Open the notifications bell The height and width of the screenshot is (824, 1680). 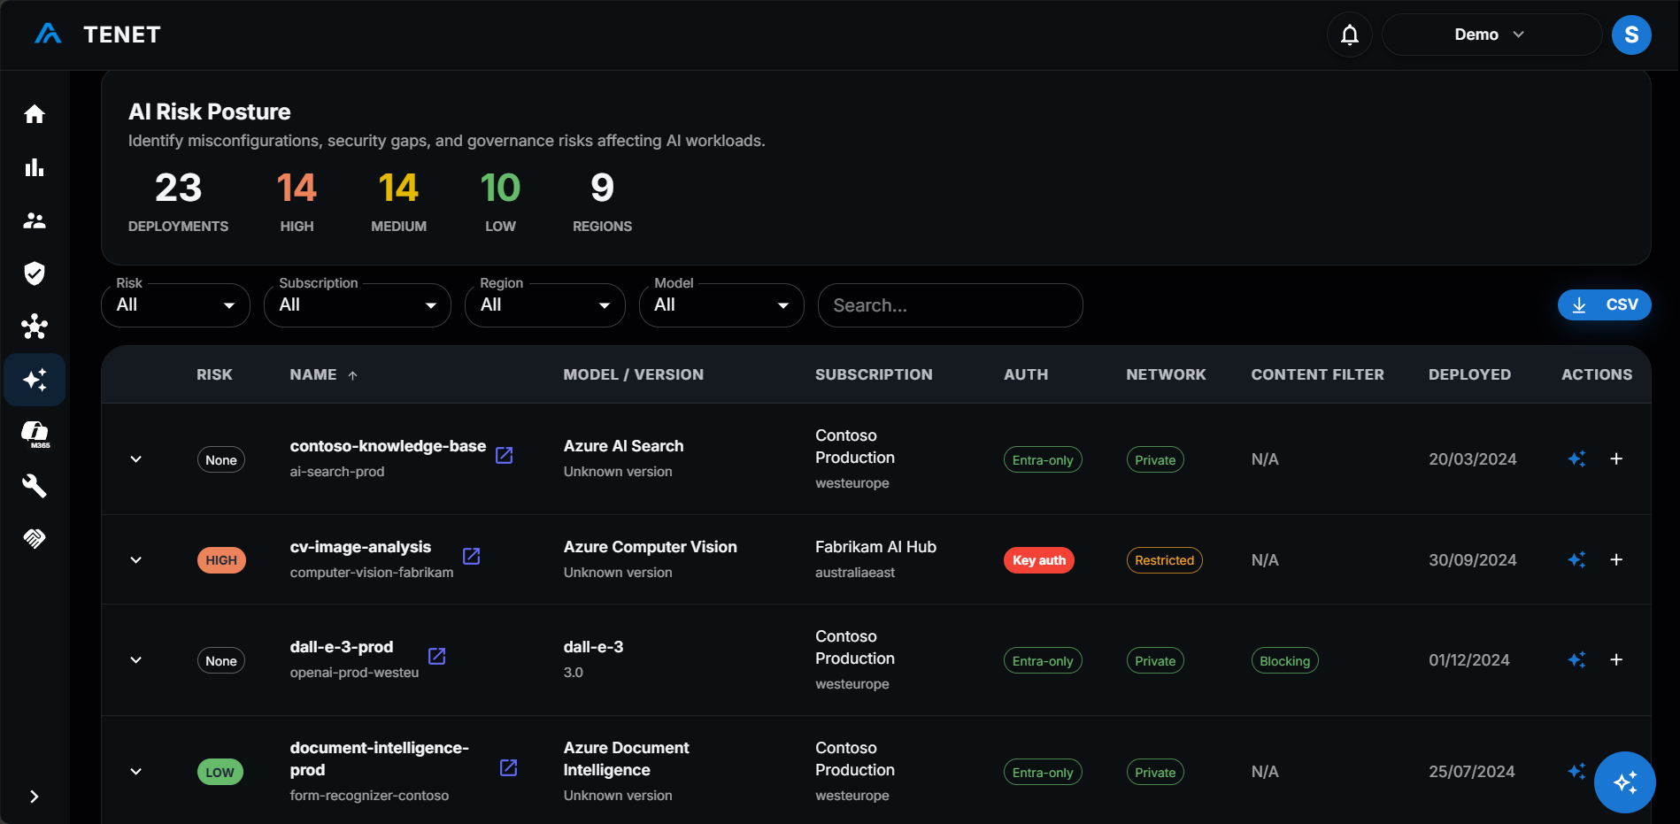pos(1349,35)
